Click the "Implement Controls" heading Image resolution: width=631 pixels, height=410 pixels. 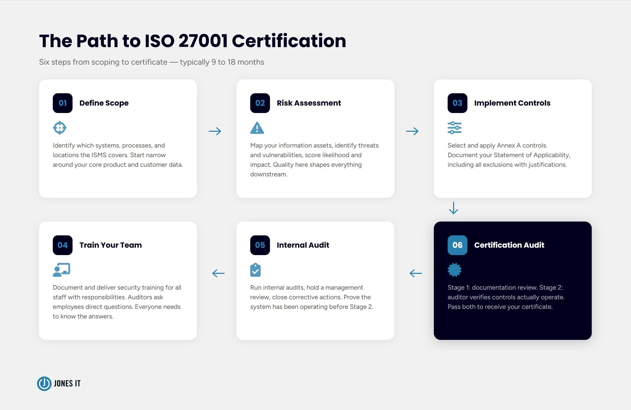pyautogui.click(x=512, y=103)
